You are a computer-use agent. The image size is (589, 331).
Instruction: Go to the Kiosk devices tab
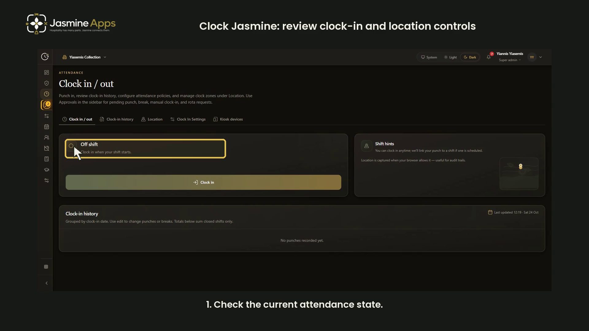pyautogui.click(x=228, y=119)
